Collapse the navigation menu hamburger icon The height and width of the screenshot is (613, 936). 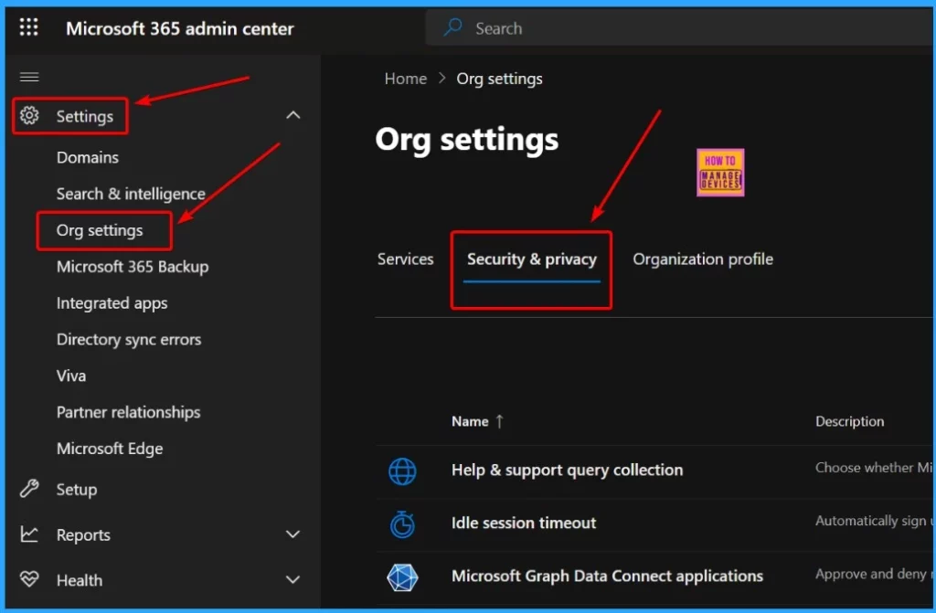point(29,77)
